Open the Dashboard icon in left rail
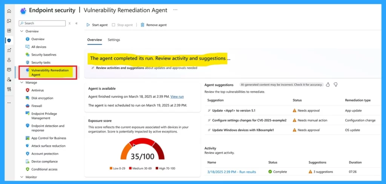 [x=9, y=21]
